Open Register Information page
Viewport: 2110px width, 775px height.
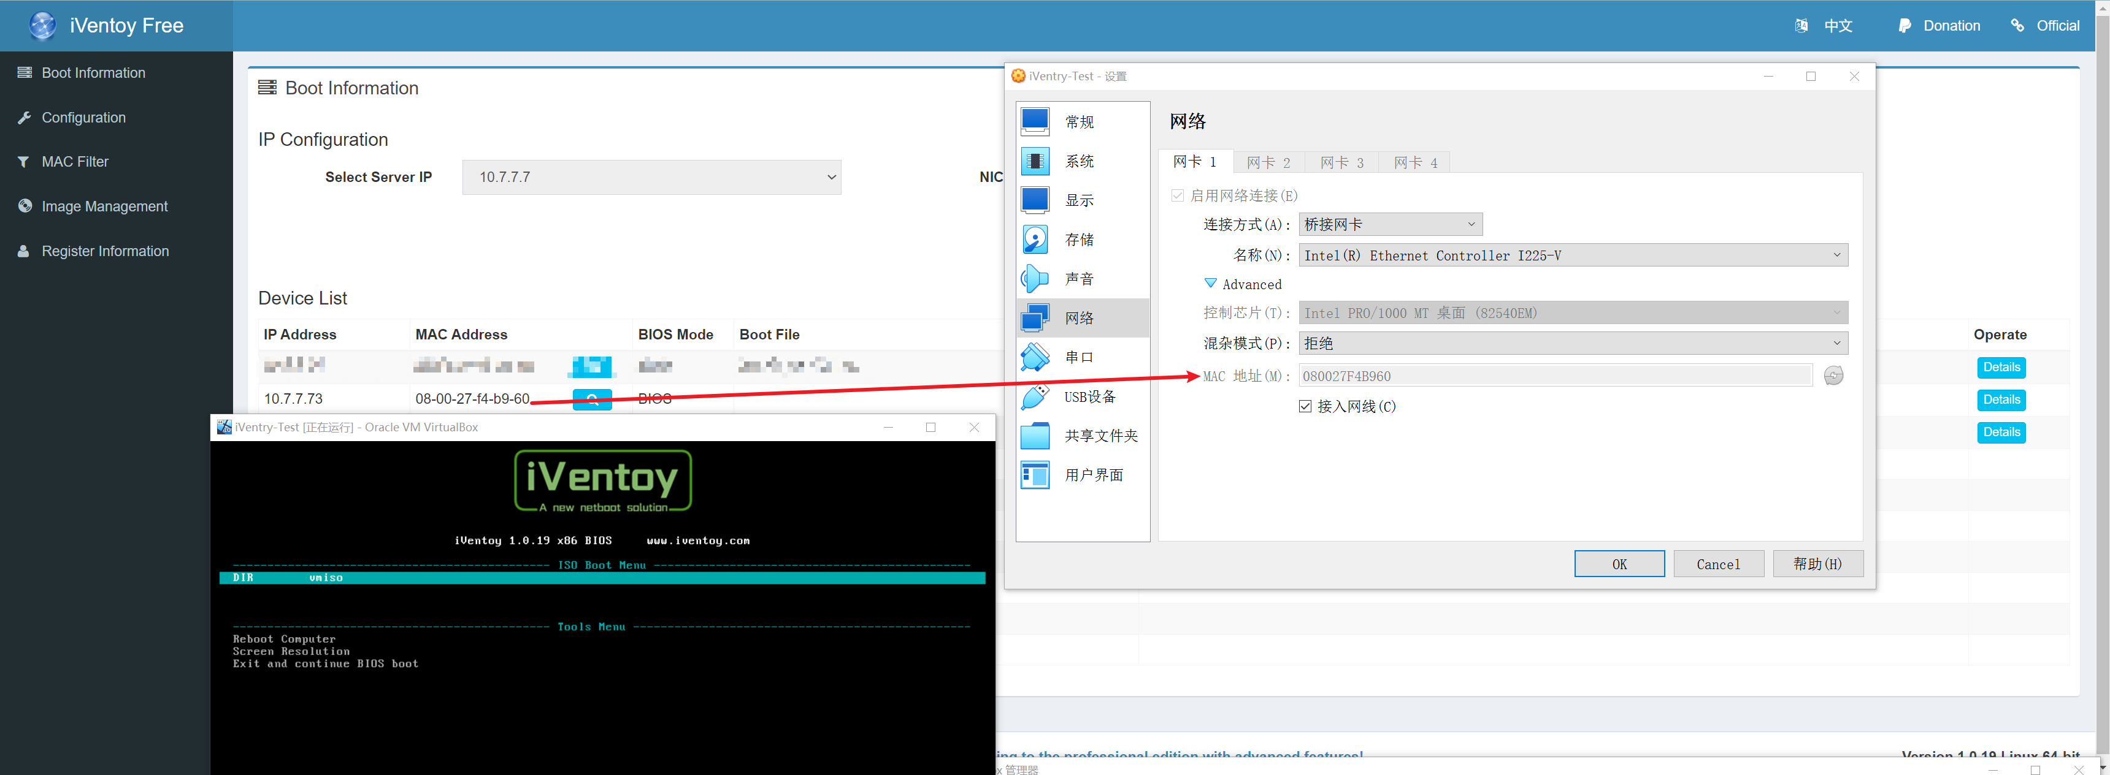point(105,251)
